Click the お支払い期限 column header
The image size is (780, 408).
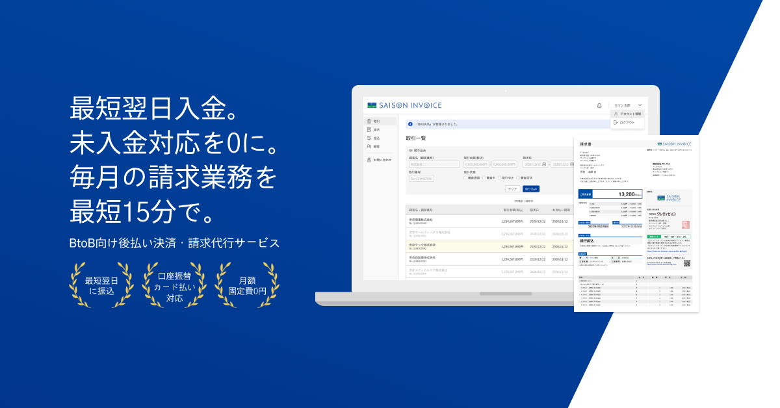tap(561, 210)
